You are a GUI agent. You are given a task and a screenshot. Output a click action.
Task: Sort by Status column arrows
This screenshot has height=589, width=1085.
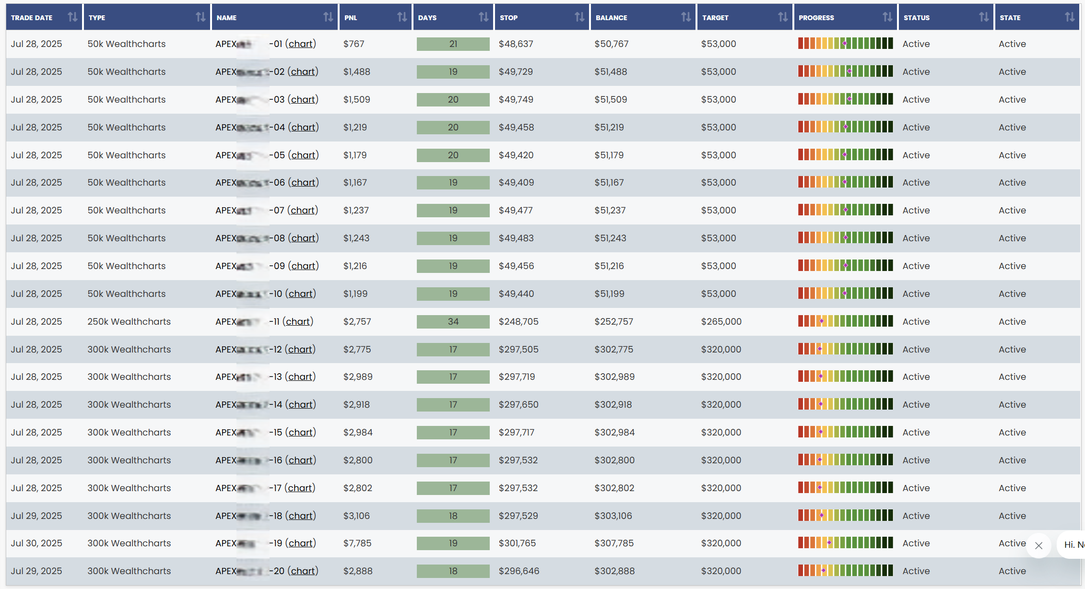(984, 17)
